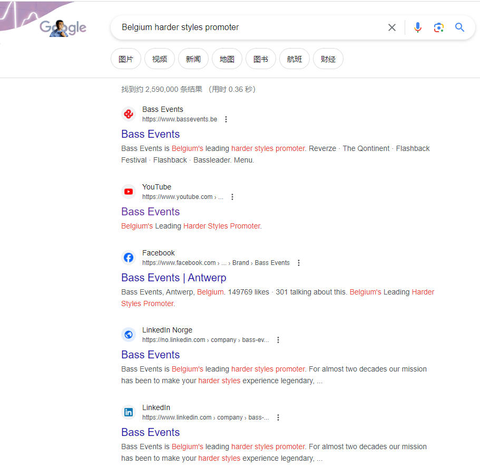This screenshot has height=475, width=480.
Task: Open the Bass Events | Antwerp link
Action: pos(173,278)
